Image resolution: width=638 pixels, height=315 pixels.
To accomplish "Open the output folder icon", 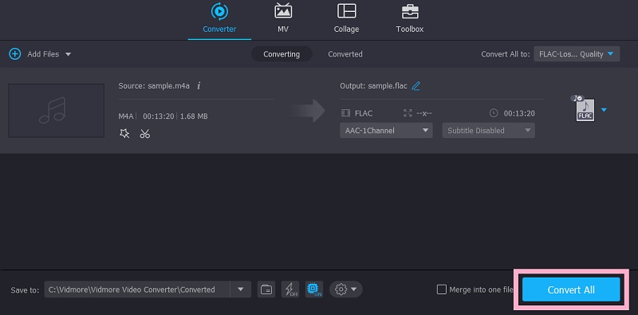I will 266,289.
